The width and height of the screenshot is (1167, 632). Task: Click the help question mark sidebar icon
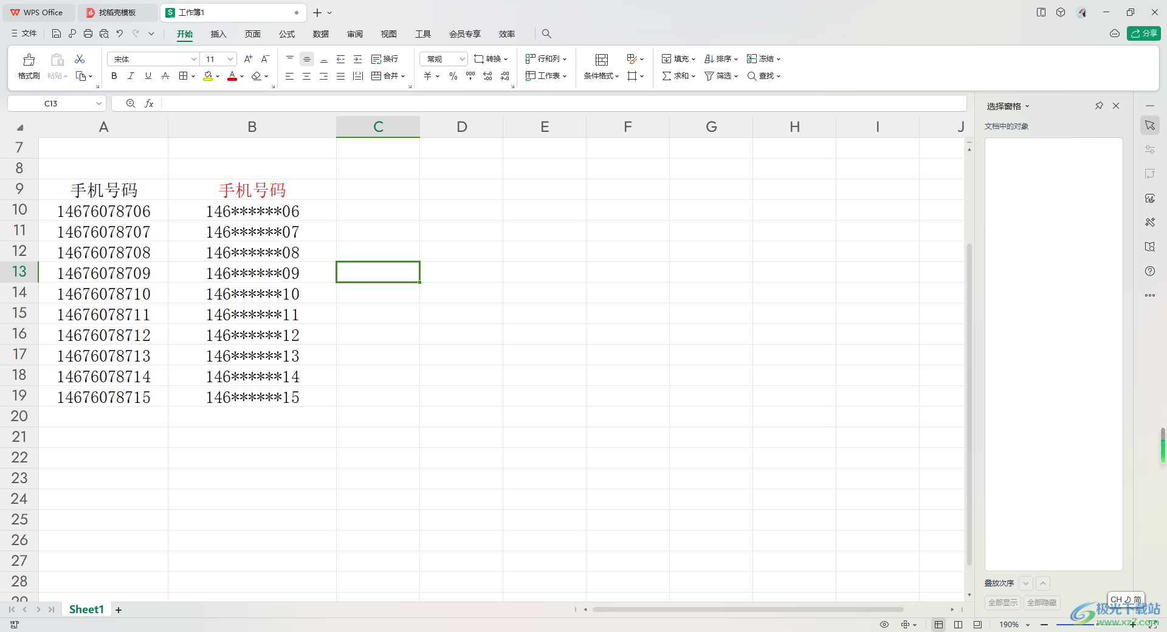pos(1150,271)
